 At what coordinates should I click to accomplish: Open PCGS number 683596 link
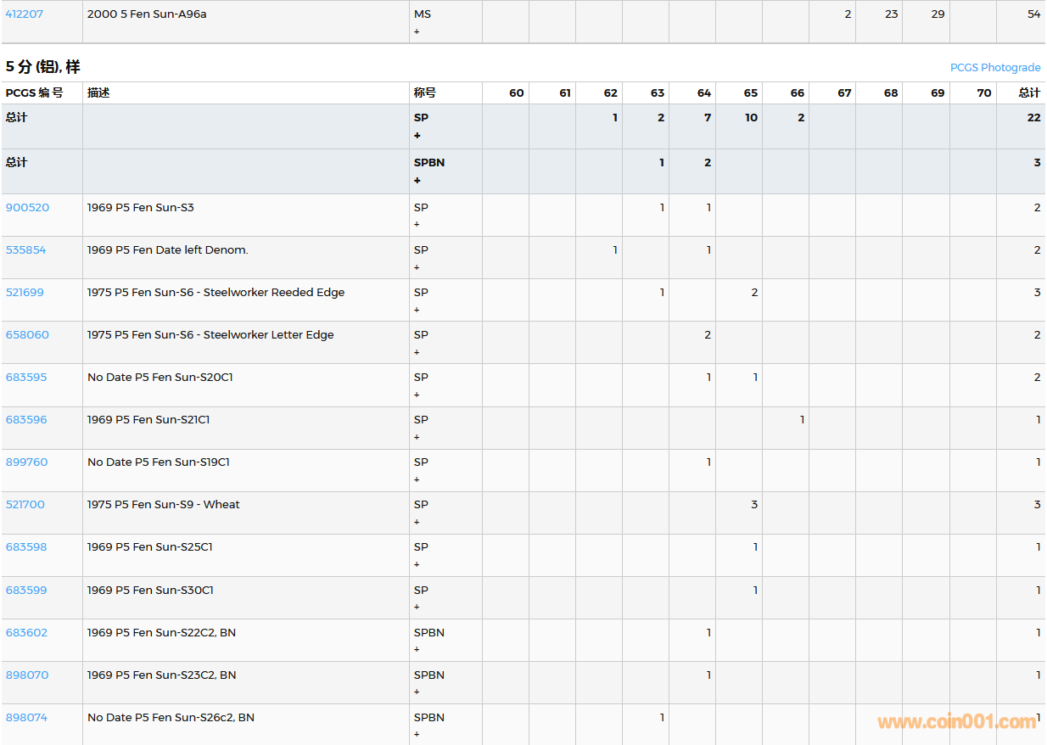(x=26, y=420)
